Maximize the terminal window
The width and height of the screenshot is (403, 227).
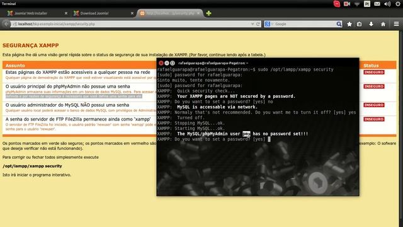[x=173, y=63]
